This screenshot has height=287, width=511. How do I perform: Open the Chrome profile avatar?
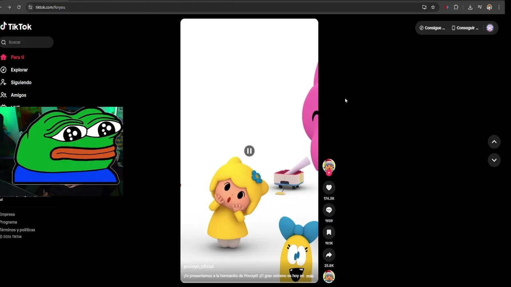coord(489,7)
